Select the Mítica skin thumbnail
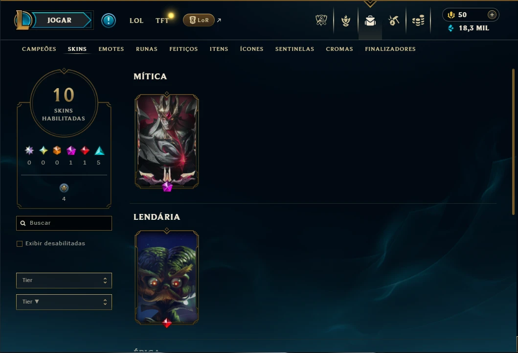 pos(167,141)
